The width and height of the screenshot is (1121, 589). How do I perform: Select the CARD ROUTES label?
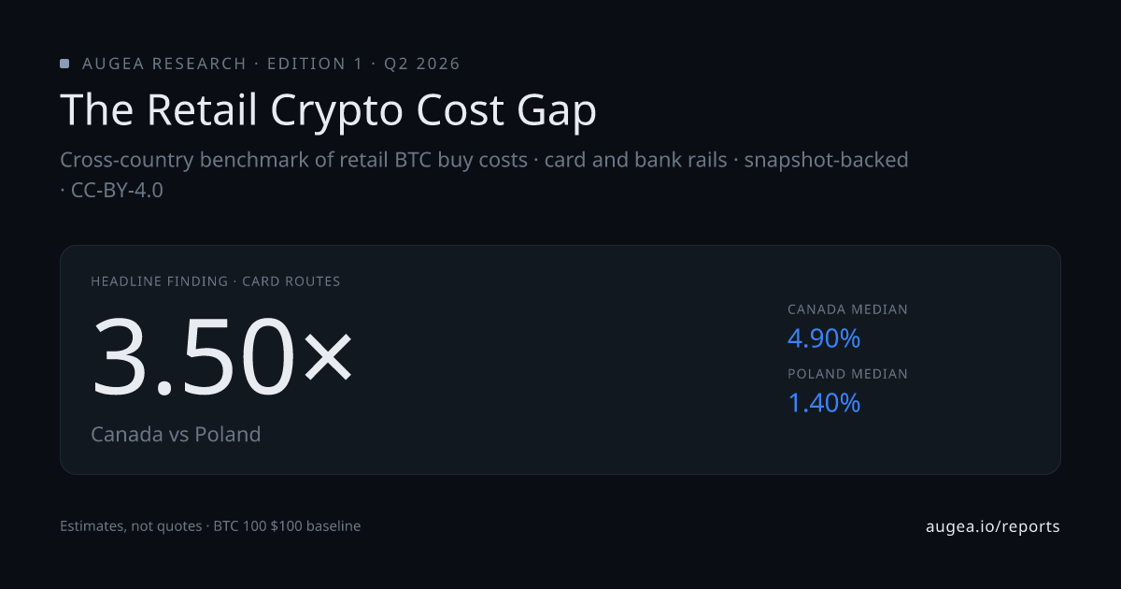[x=291, y=281]
